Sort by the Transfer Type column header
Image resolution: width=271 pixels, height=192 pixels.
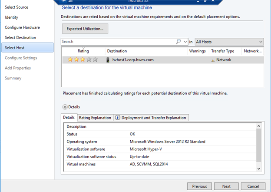225,51
